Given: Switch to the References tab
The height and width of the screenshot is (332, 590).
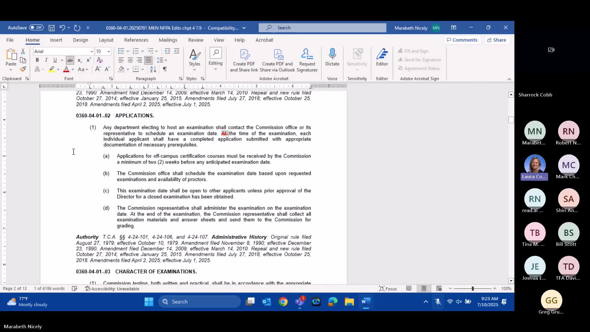Looking at the screenshot, I should click(x=136, y=40).
